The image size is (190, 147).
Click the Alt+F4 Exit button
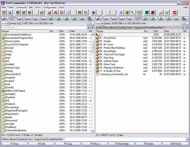point(176,144)
